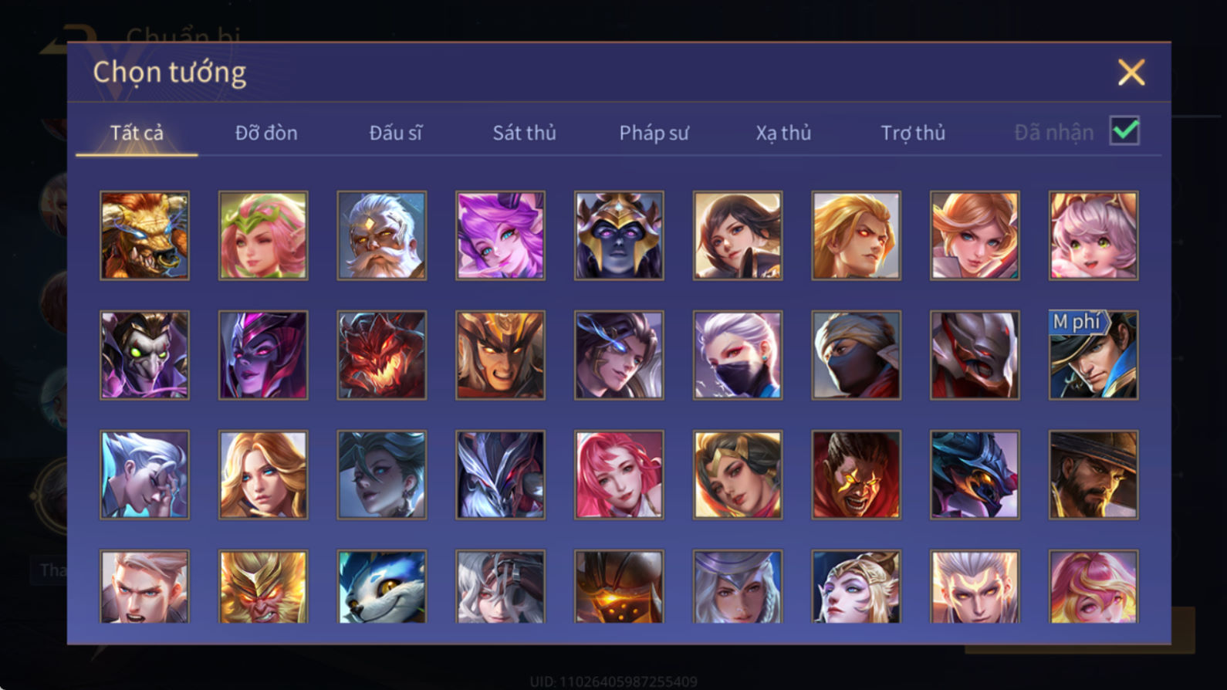Select the bull-headed hero portrait

(144, 235)
